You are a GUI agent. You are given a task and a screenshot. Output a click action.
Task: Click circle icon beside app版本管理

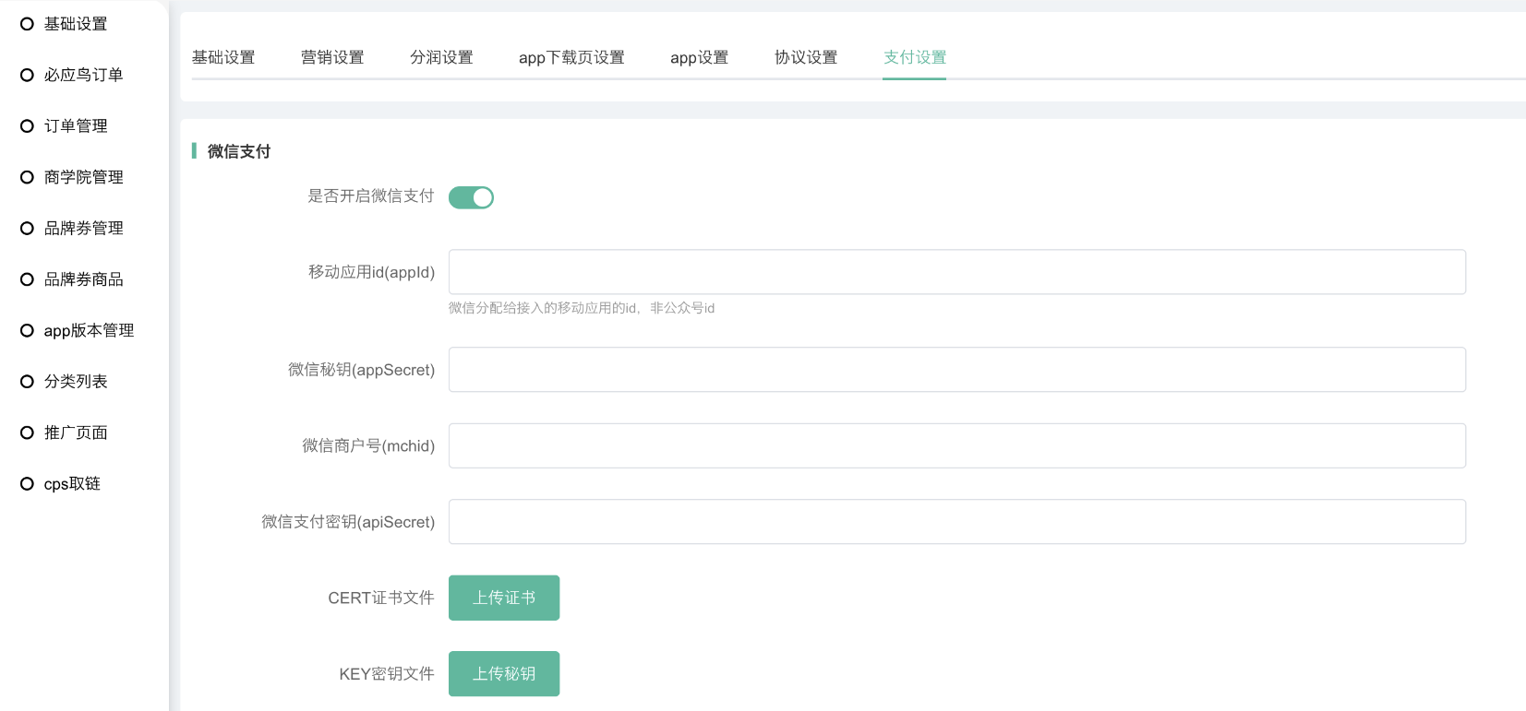(27, 330)
